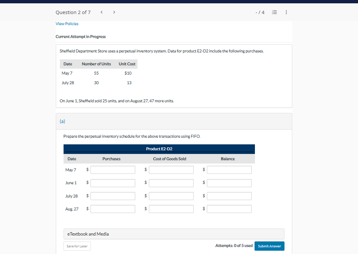
Task: Select the Aug 27 Cost of Goods Sold field
Action: click(x=171, y=209)
